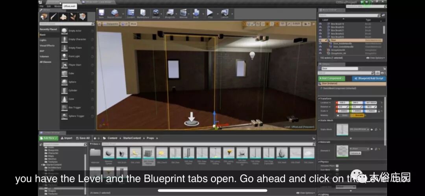Select the Volumes placement category
The width and height of the screenshot is (425, 196).
click(x=44, y=56)
